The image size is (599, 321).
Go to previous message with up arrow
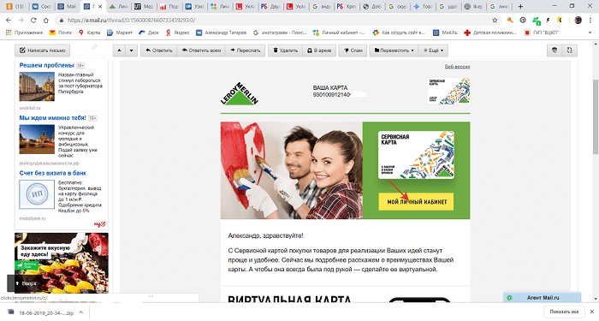pyautogui.click(x=119, y=50)
